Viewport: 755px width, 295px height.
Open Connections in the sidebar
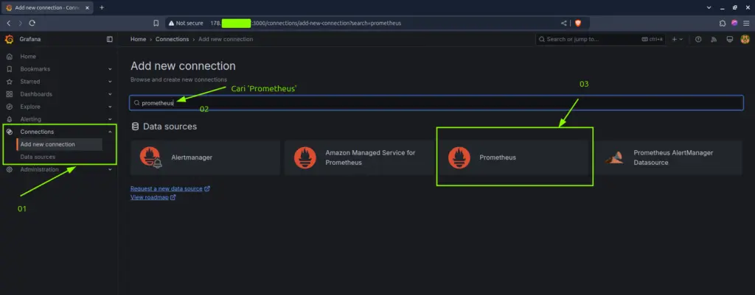[37, 132]
